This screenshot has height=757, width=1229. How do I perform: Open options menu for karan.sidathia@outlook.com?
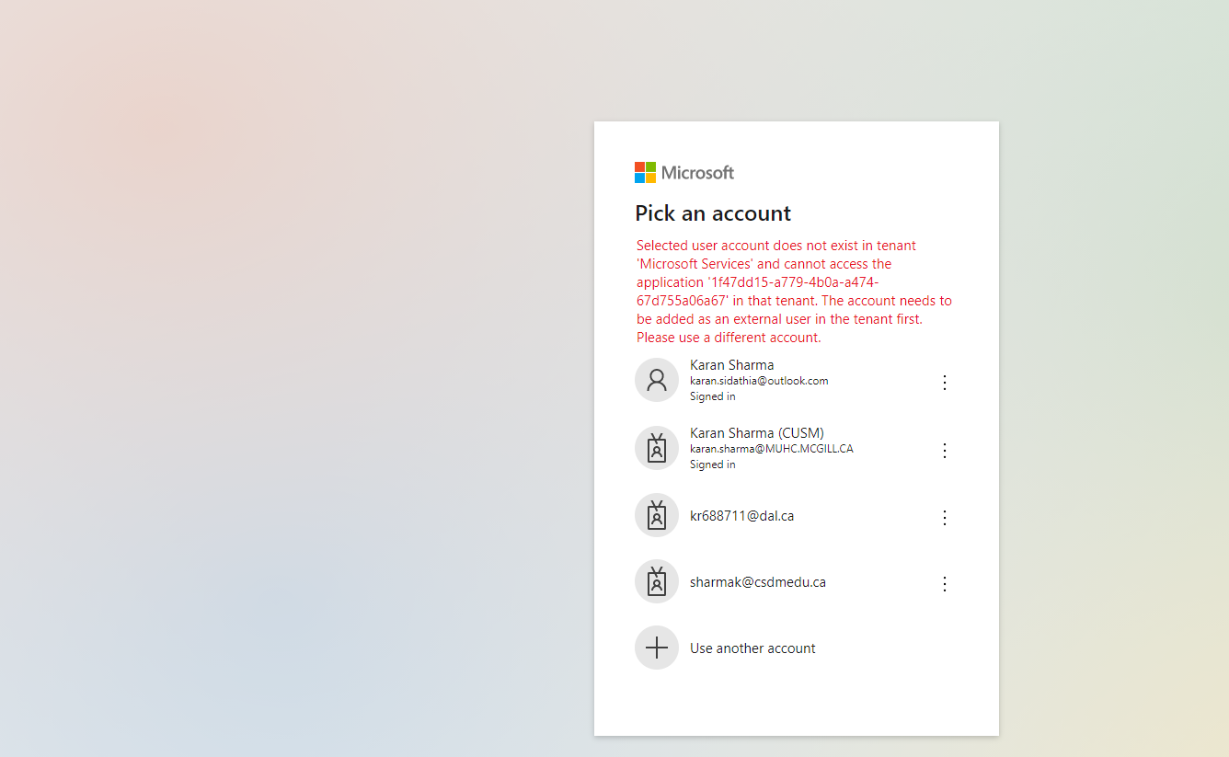pyautogui.click(x=944, y=382)
